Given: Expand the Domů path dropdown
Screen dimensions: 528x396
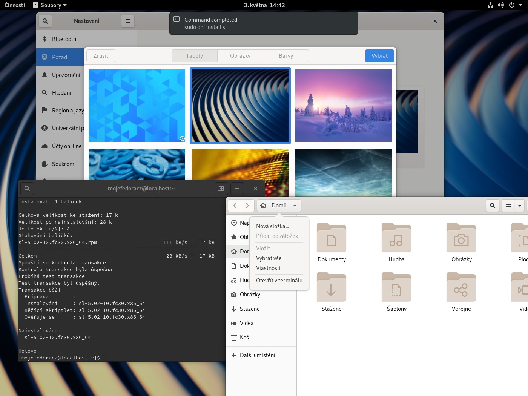Looking at the screenshot, I should click(295, 206).
